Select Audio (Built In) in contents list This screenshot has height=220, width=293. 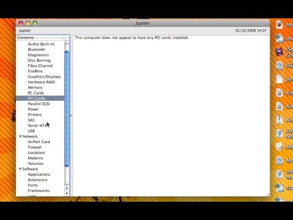pyautogui.click(x=41, y=44)
